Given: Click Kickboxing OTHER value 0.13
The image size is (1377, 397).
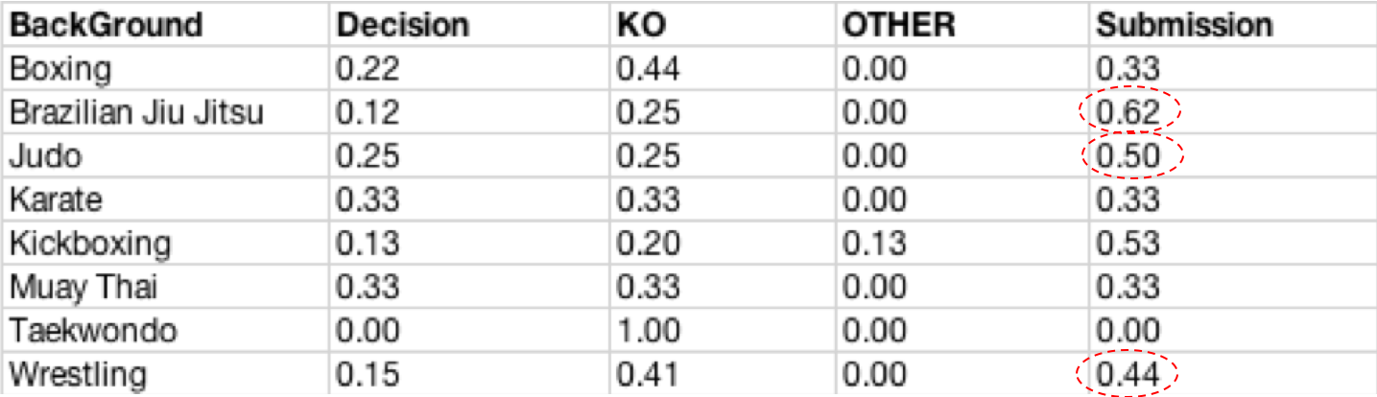Looking at the screenshot, I should point(872,244).
